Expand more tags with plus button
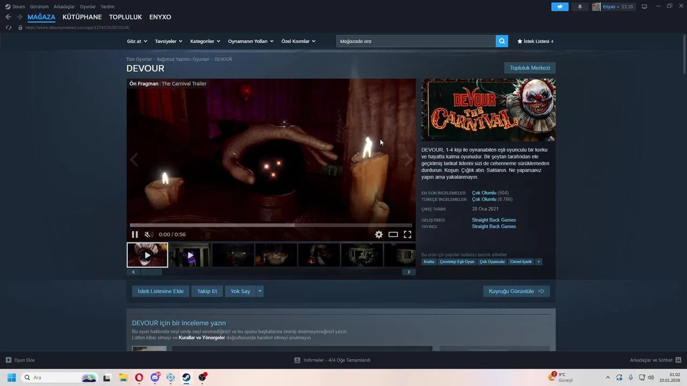The height and width of the screenshot is (386, 687). pyautogui.click(x=539, y=262)
